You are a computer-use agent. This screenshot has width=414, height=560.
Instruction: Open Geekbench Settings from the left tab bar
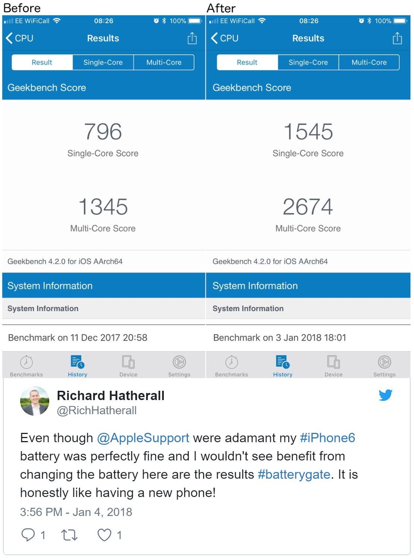179,365
